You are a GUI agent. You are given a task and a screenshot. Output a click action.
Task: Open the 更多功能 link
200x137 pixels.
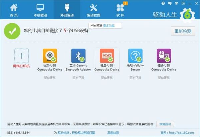[x=109, y=26]
